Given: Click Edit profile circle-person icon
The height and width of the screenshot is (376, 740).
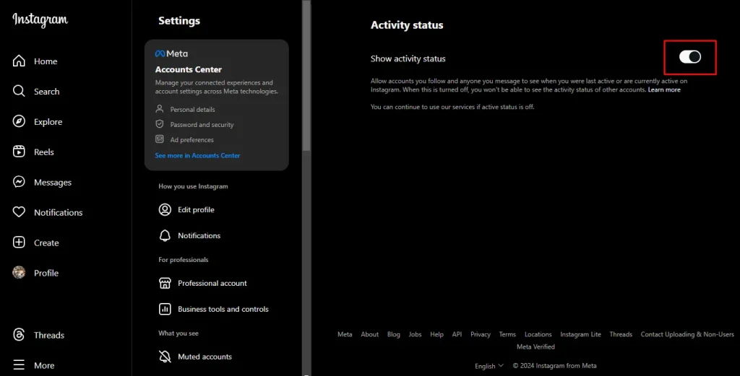Looking at the screenshot, I should [x=165, y=210].
